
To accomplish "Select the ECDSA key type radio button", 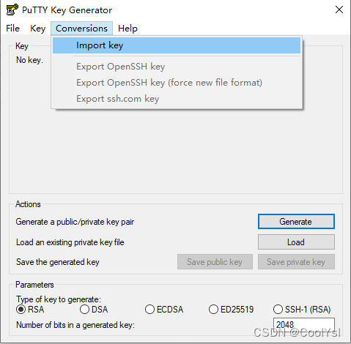I will click(x=149, y=310).
